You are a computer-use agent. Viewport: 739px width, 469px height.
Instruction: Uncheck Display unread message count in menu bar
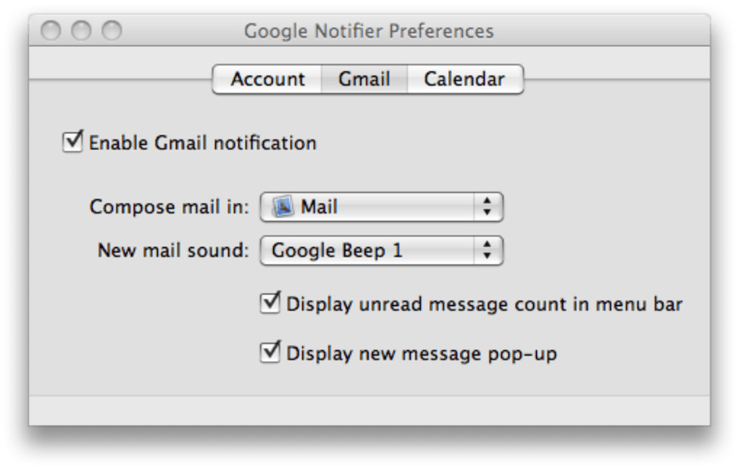coord(270,302)
